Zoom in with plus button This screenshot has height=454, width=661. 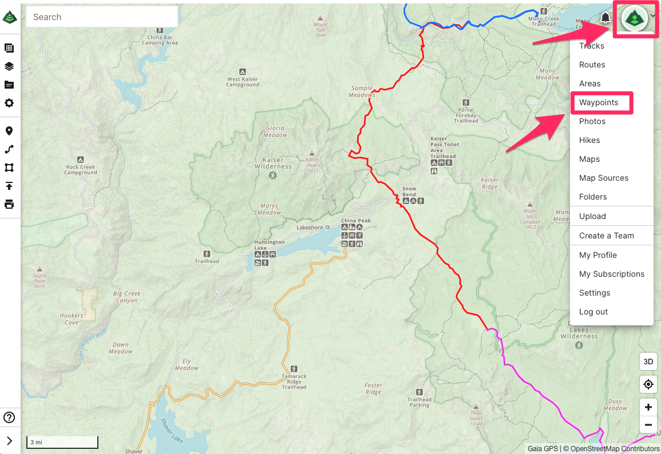[648, 407]
